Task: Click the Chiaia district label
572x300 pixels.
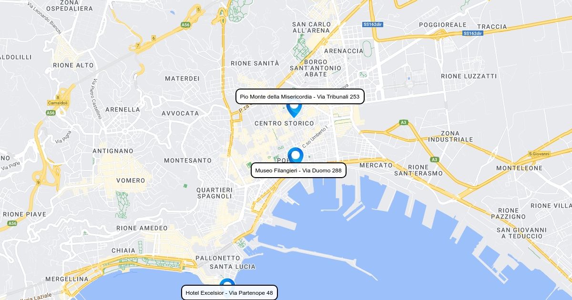Action: point(123,250)
